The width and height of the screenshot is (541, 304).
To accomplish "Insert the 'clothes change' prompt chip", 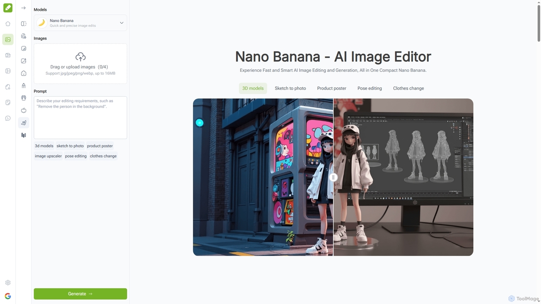I will (103, 156).
